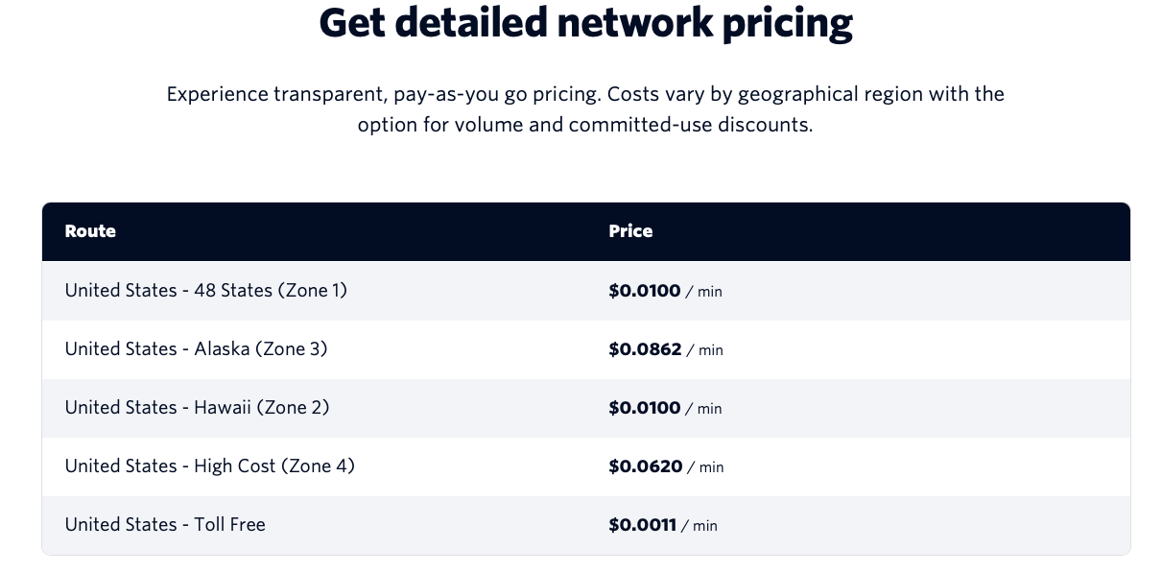Click the "Experience transparent, pay-as-you go pricing" sentence
The width and height of the screenshot is (1162, 573).
coord(384,94)
